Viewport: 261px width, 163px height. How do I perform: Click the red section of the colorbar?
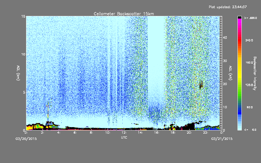click(x=239, y=39)
